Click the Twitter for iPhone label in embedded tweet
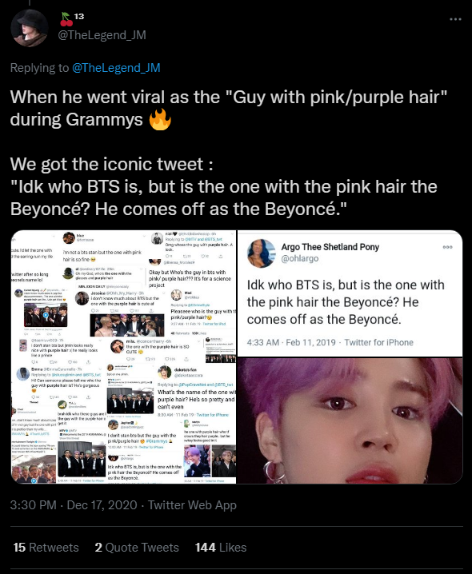 (378, 343)
